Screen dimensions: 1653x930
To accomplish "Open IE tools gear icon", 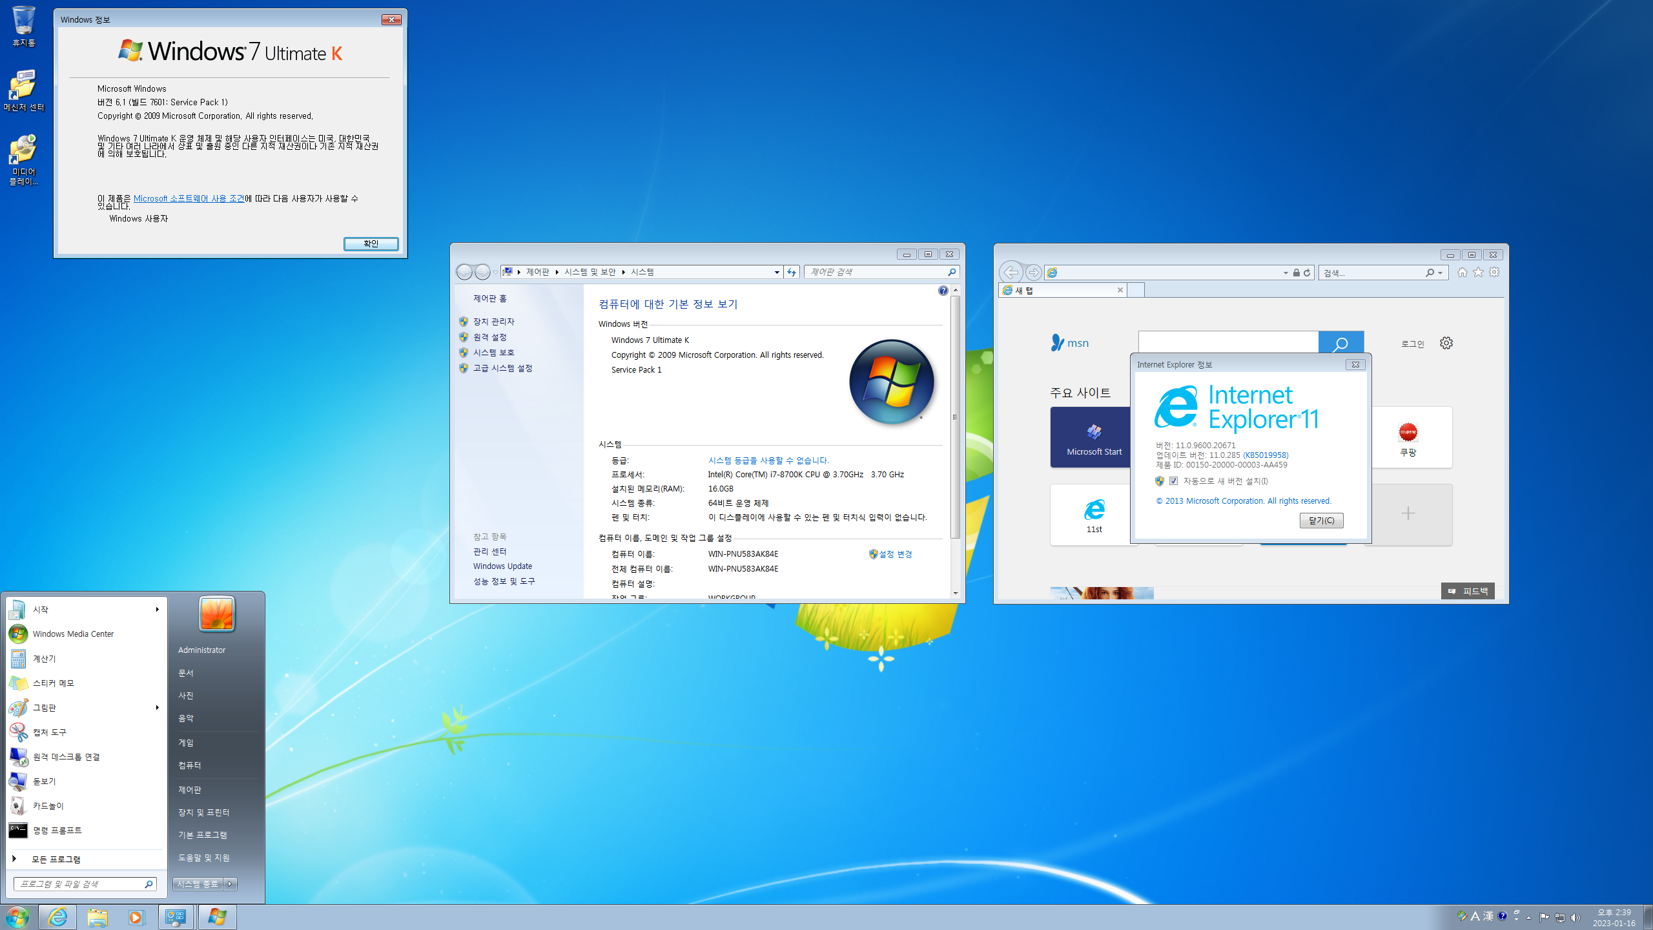I will (x=1494, y=273).
